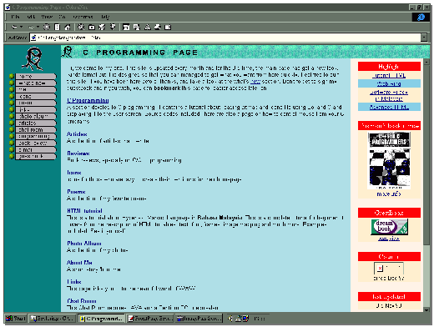Go to the browser Home page icon
This screenshot has height=327, width=434.
pos(68,28)
